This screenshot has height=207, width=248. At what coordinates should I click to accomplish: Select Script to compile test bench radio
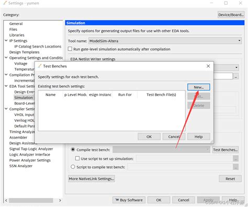point(73,167)
